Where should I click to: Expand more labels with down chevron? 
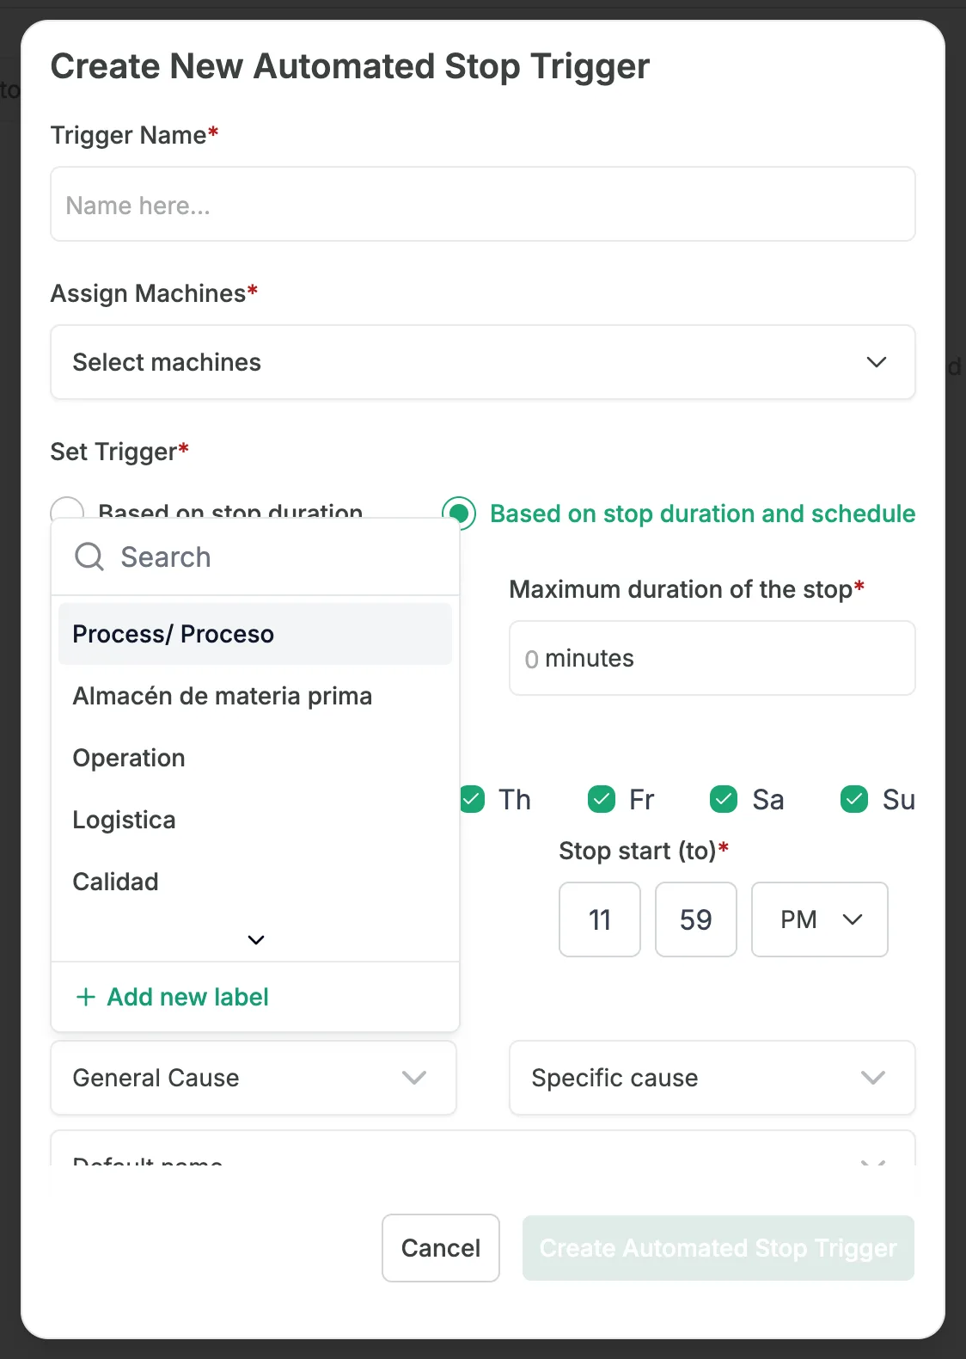(x=255, y=939)
